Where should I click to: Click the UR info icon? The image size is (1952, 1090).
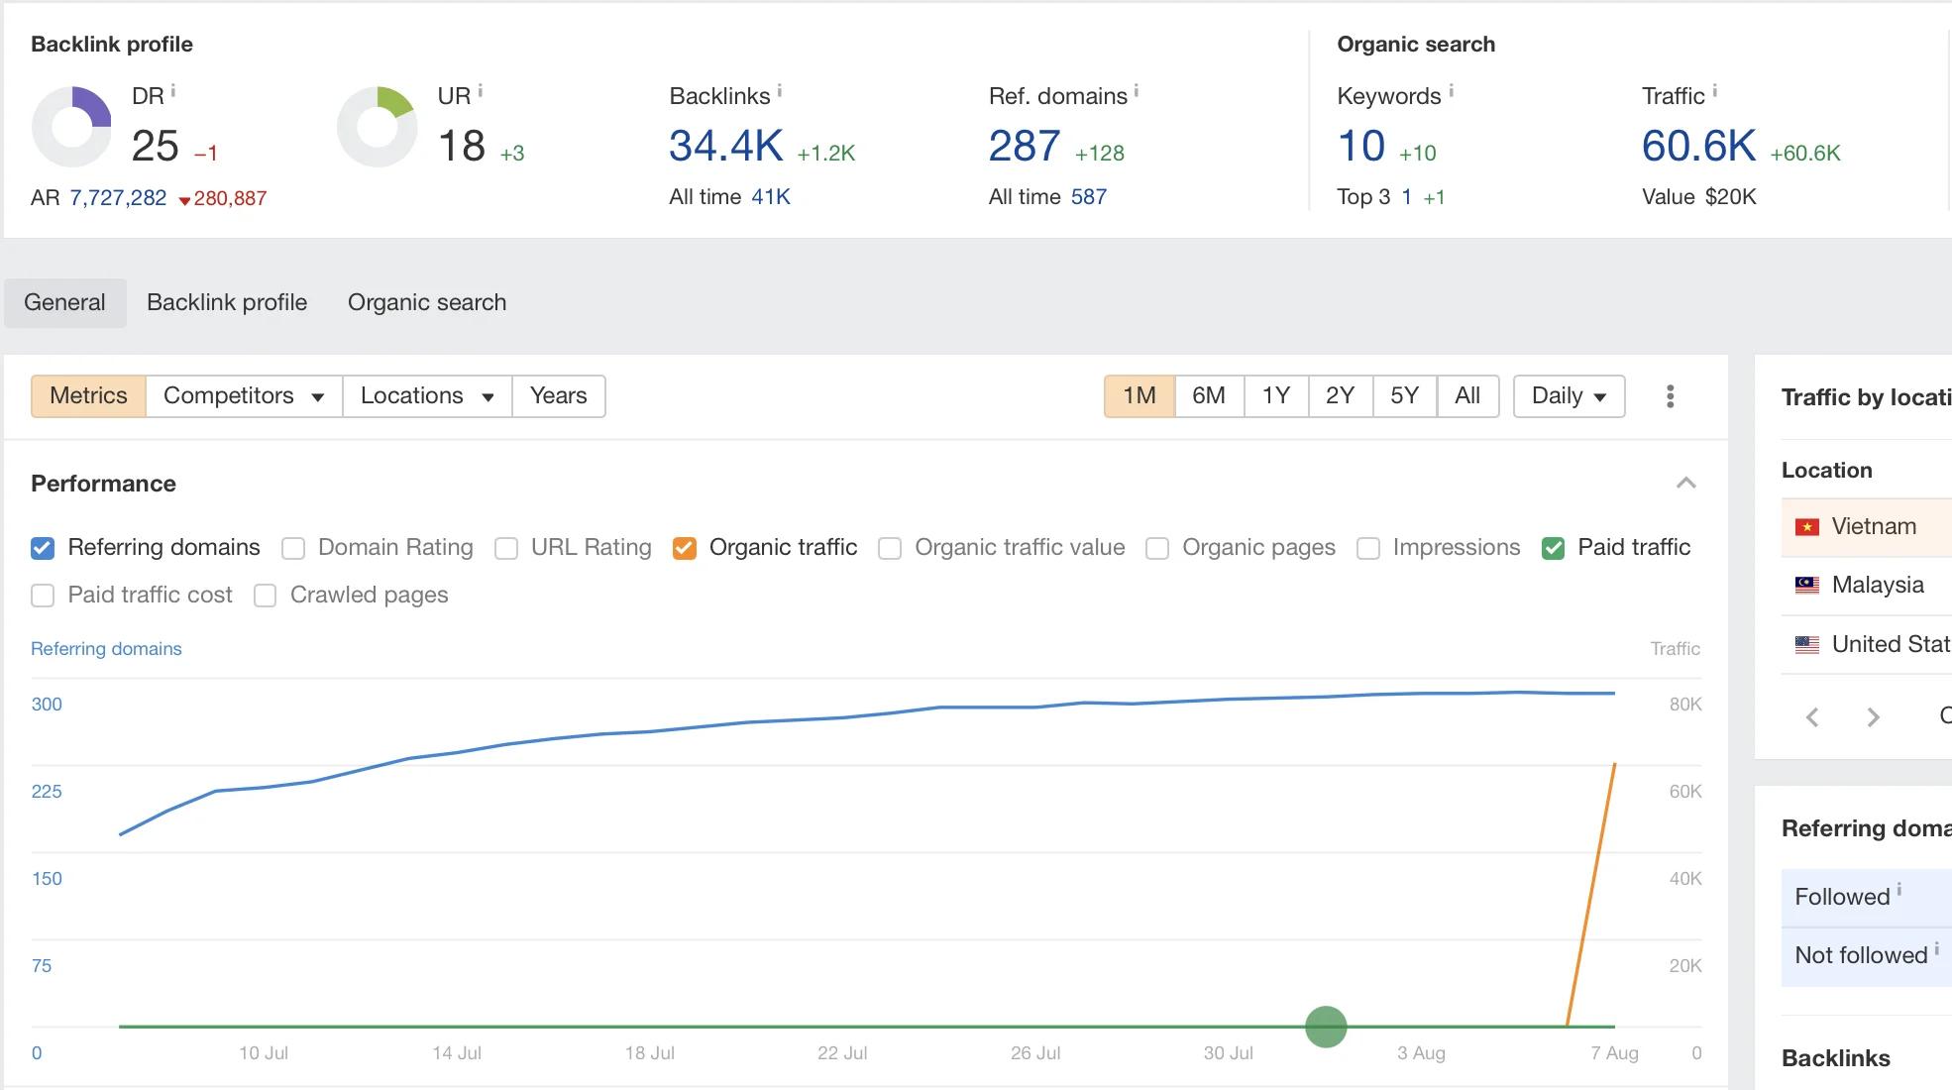click(481, 91)
